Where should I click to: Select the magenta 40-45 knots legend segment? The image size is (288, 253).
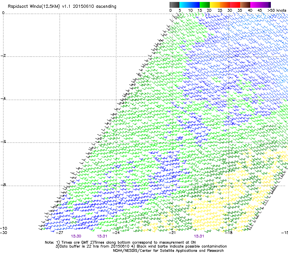point(255,5)
